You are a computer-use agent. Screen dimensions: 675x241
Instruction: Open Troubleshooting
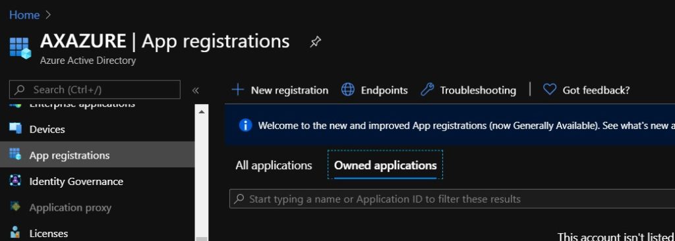pos(468,90)
